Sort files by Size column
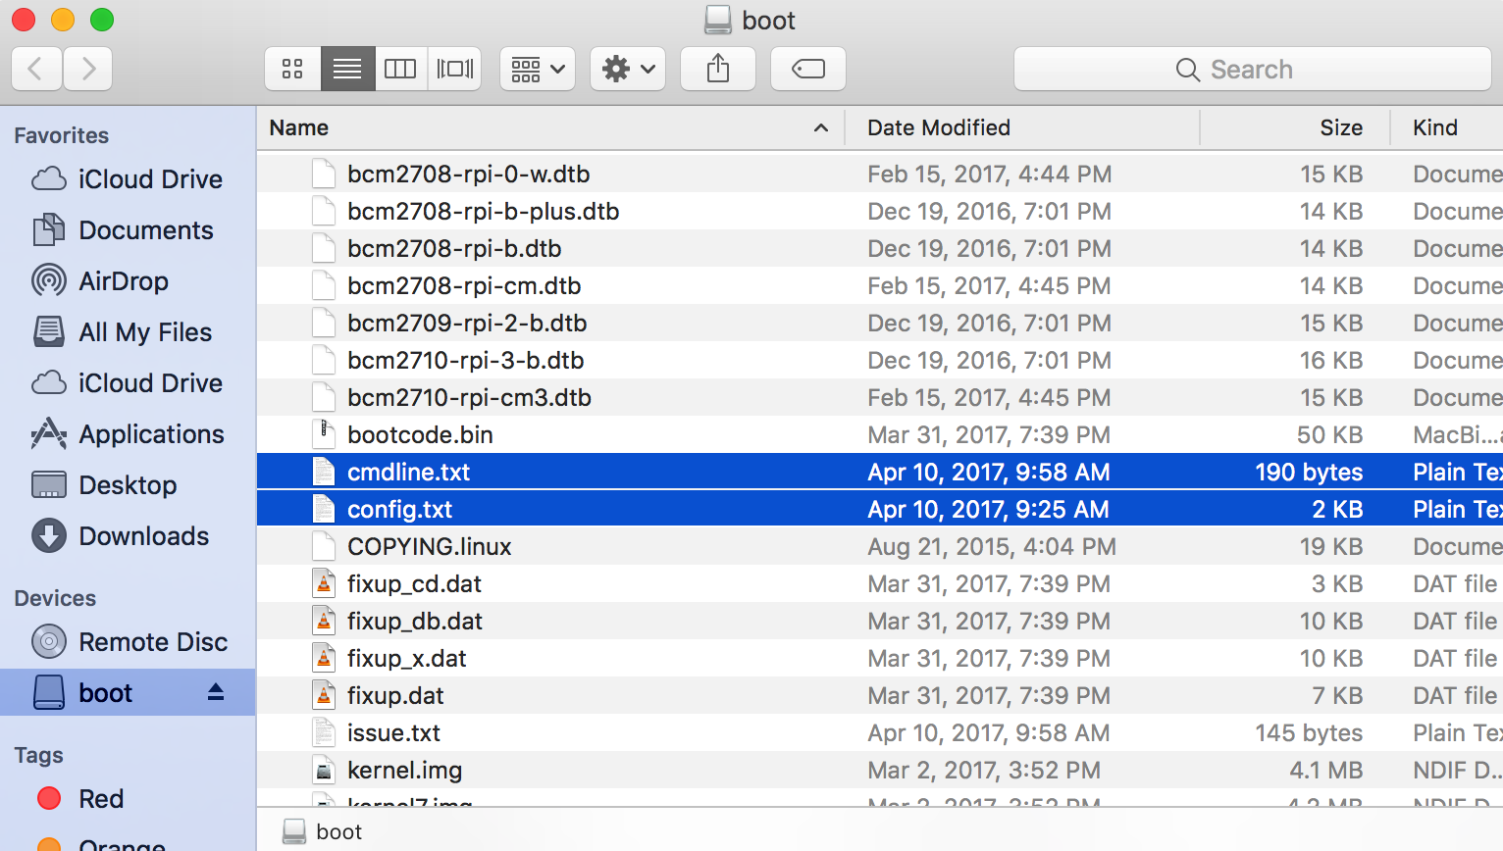The height and width of the screenshot is (851, 1503). click(1295, 127)
